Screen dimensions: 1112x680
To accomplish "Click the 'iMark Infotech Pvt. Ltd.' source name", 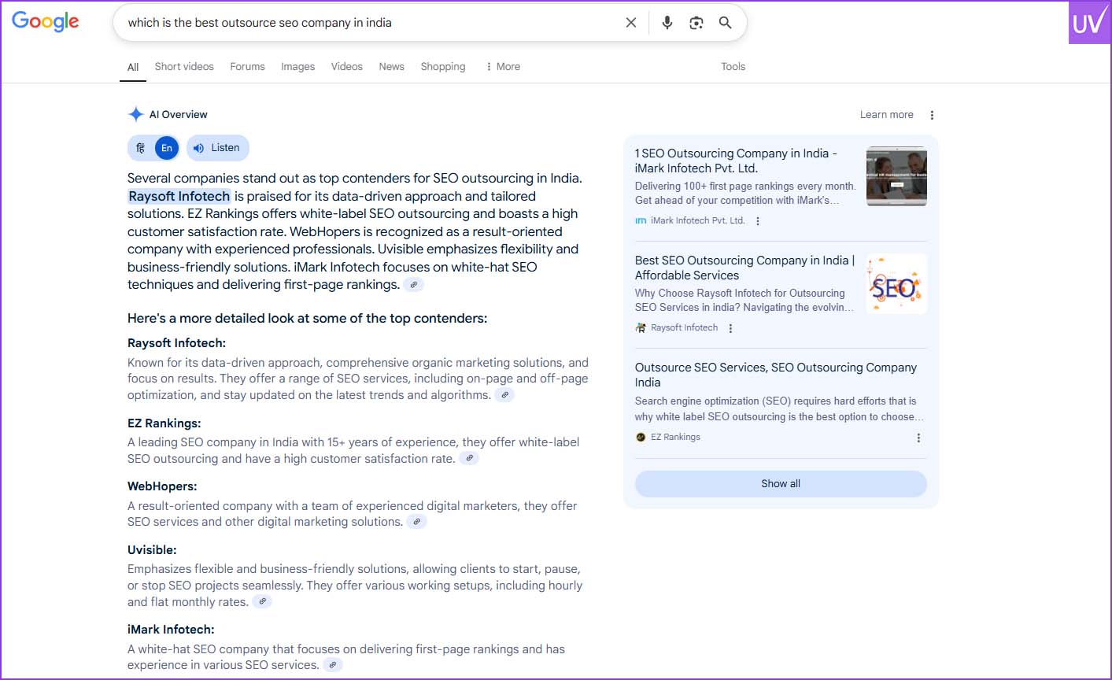I will [x=697, y=221].
